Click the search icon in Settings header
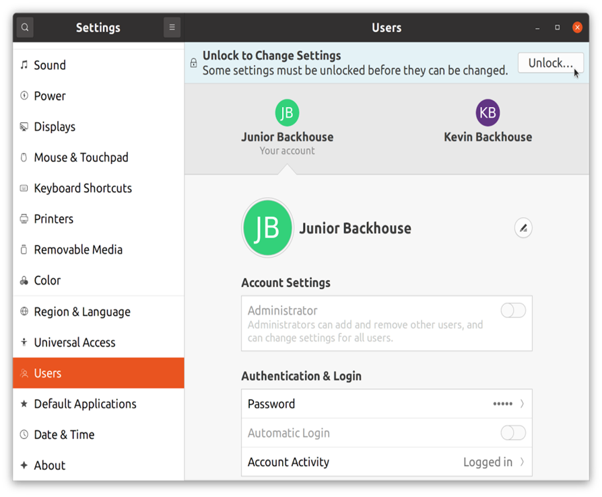The image size is (602, 497). coord(25,28)
